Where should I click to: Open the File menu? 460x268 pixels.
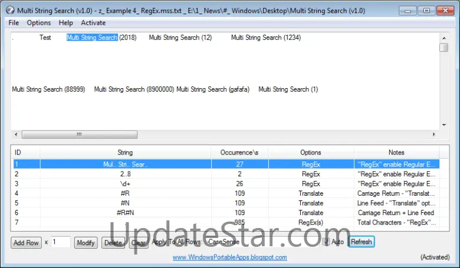(x=14, y=23)
